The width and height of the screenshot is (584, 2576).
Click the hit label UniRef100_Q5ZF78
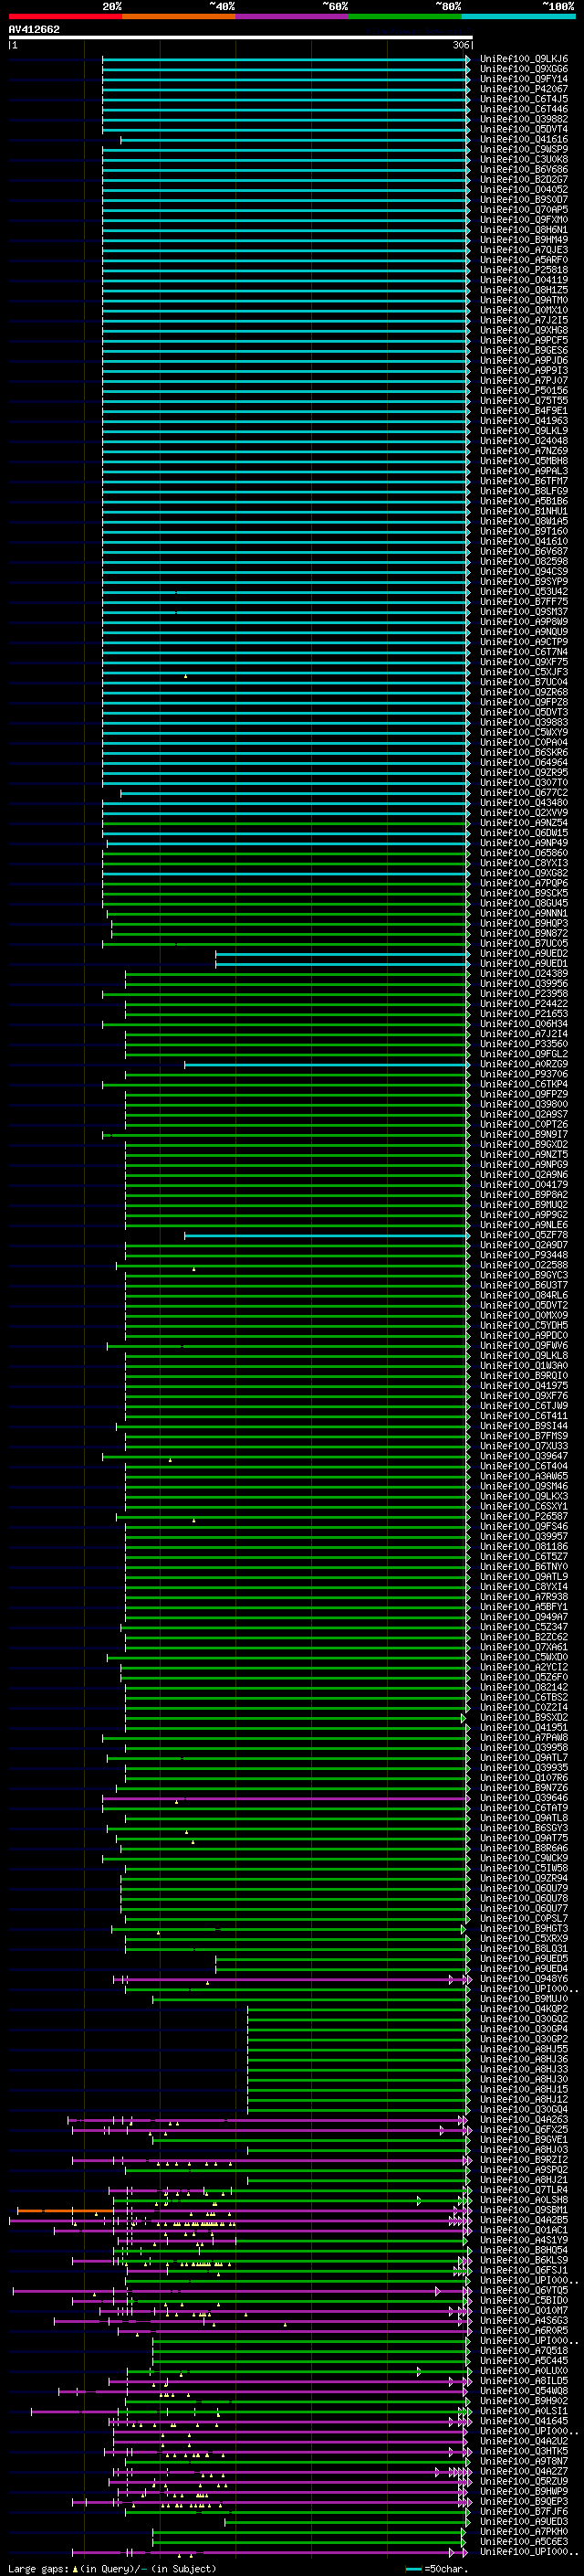[524, 1234]
